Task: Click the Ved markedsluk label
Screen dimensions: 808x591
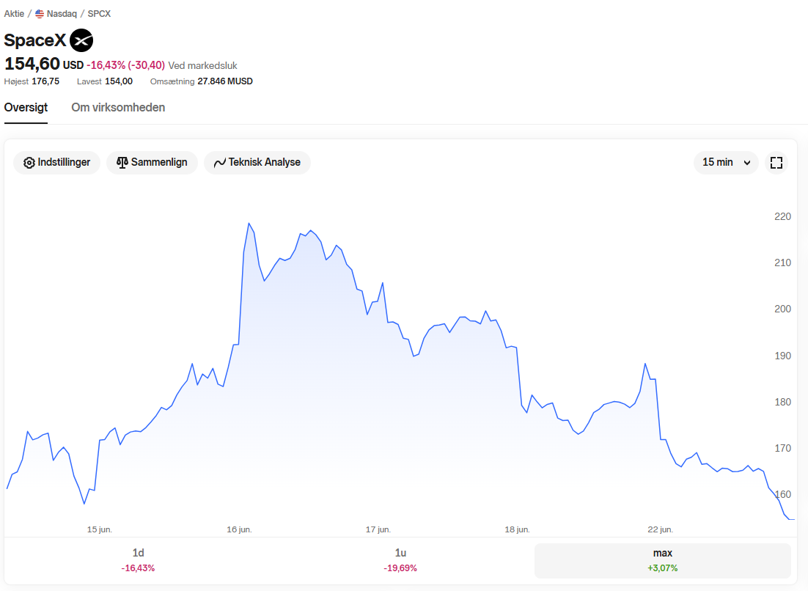Action: (x=202, y=66)
